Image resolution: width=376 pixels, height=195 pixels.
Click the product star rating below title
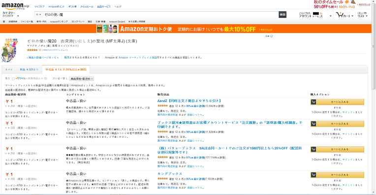pyautogui.click(x=32, y=50)
